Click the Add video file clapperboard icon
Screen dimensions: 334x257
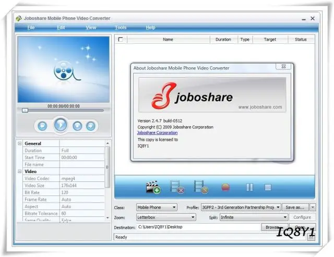tap(153, 187)
